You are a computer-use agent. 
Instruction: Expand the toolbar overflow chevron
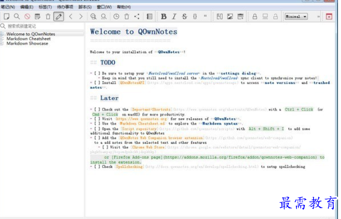318,17
